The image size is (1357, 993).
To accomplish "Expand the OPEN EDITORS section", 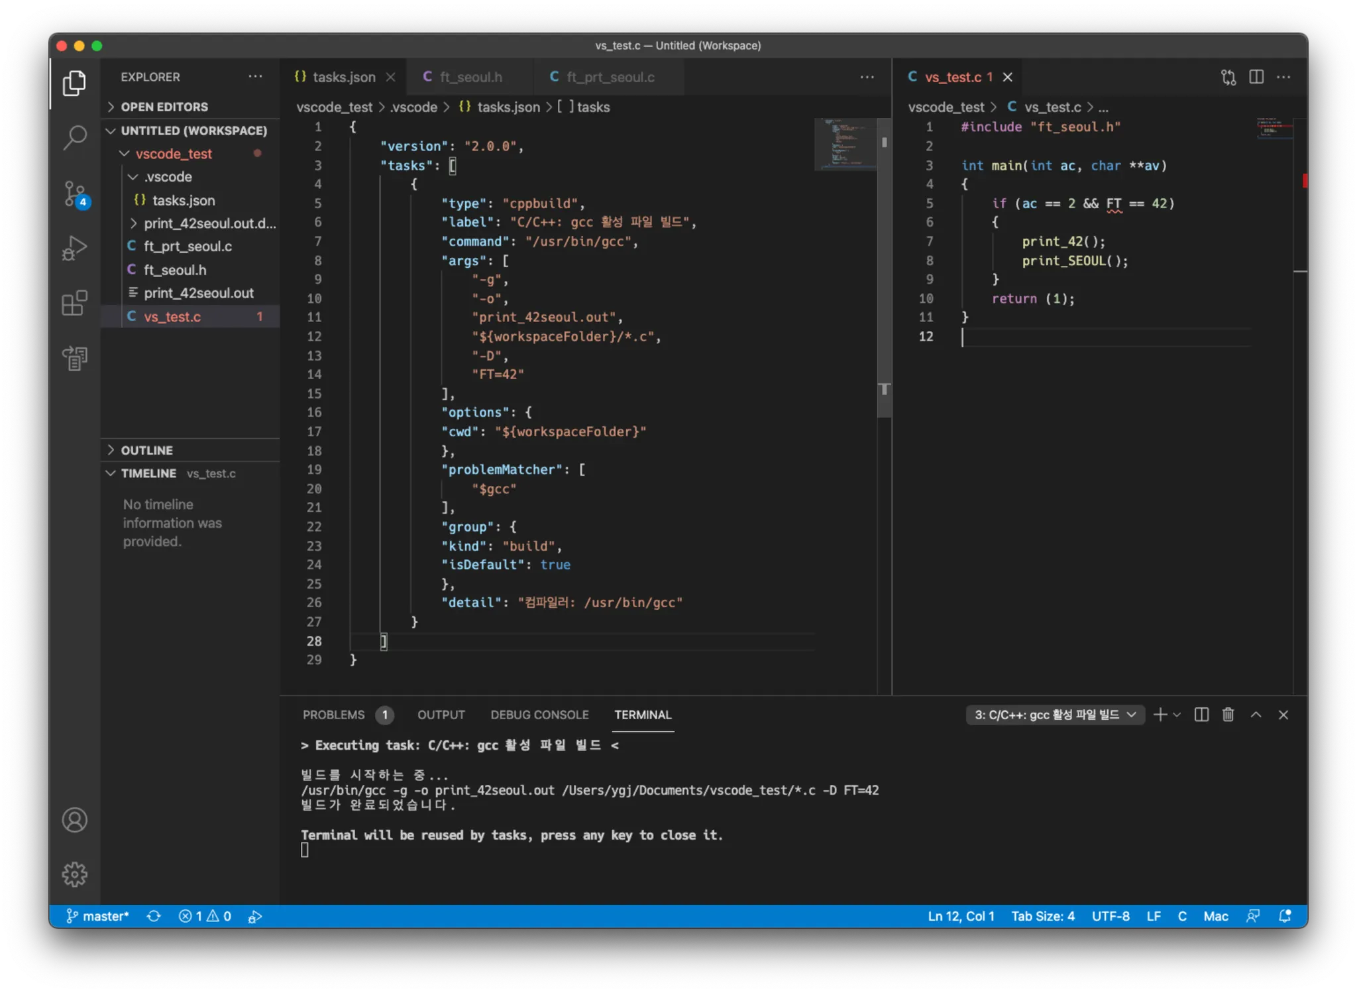I will click(164, 107).
